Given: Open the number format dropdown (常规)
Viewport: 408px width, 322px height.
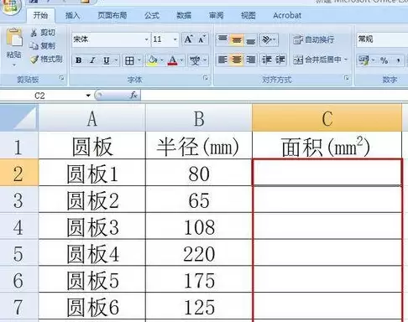Looking at the screenshot, I should click(382, 39).
